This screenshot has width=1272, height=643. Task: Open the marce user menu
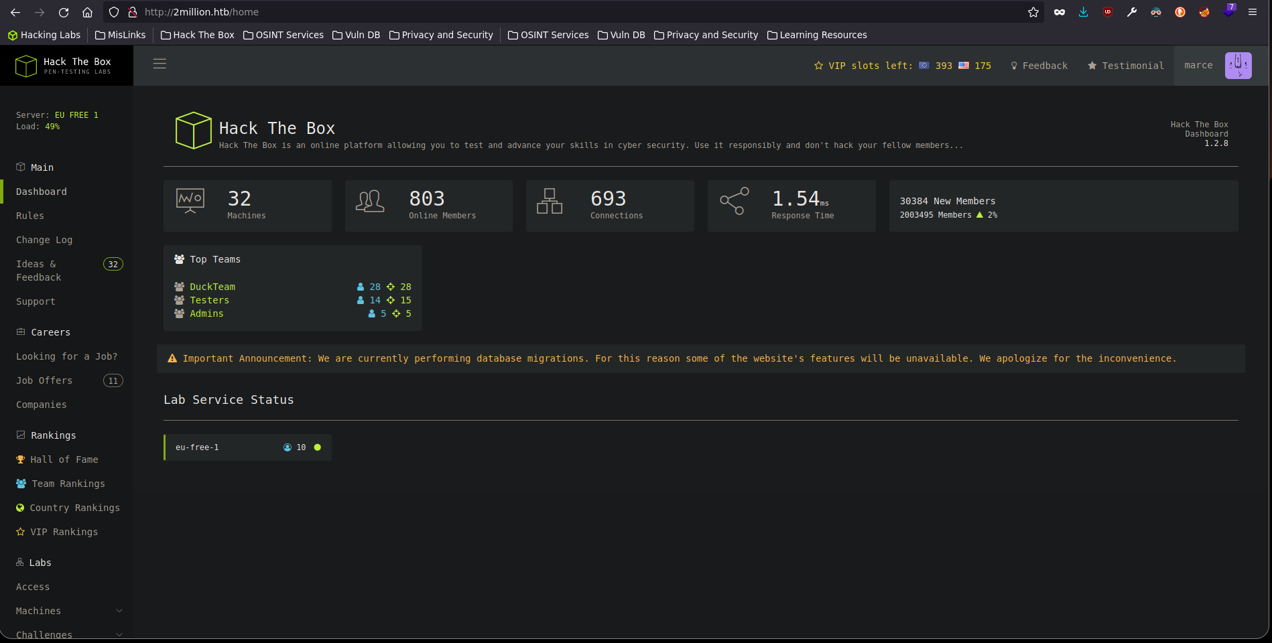coord(1198,65)
